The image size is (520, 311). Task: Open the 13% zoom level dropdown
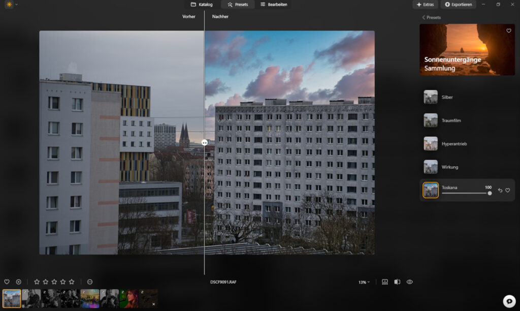364,282
